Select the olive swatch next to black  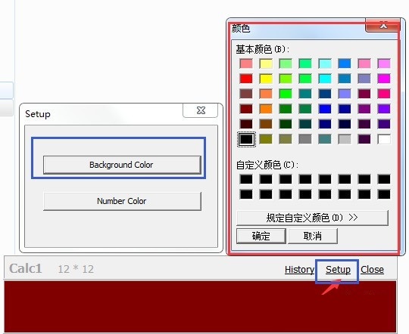click(x=266, y=139)
